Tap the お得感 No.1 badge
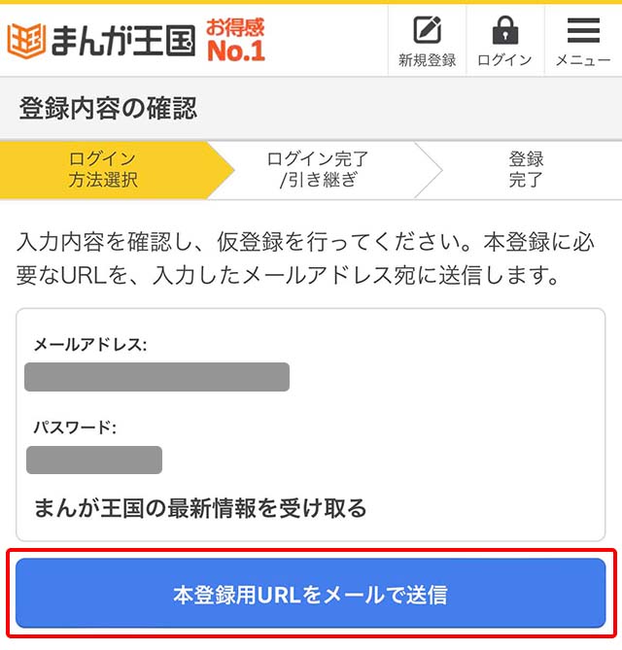This screenshot has height=650, width=622. (x=235, y=38)
